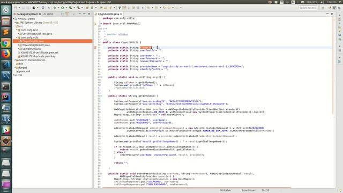Viewport: 343px width, 193px height.
Task: Focus the Quick Access search field
Action: pyautogui.click(x=308, y=8)
